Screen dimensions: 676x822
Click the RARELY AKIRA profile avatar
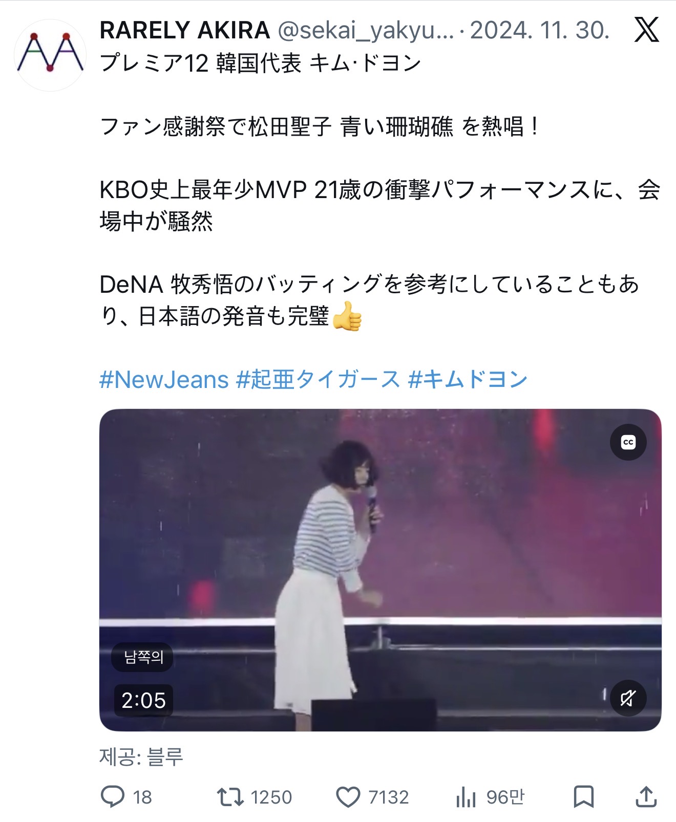[50, 55]
